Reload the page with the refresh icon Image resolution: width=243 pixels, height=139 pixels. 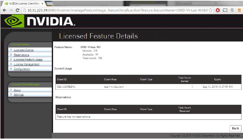click(18, 10)
